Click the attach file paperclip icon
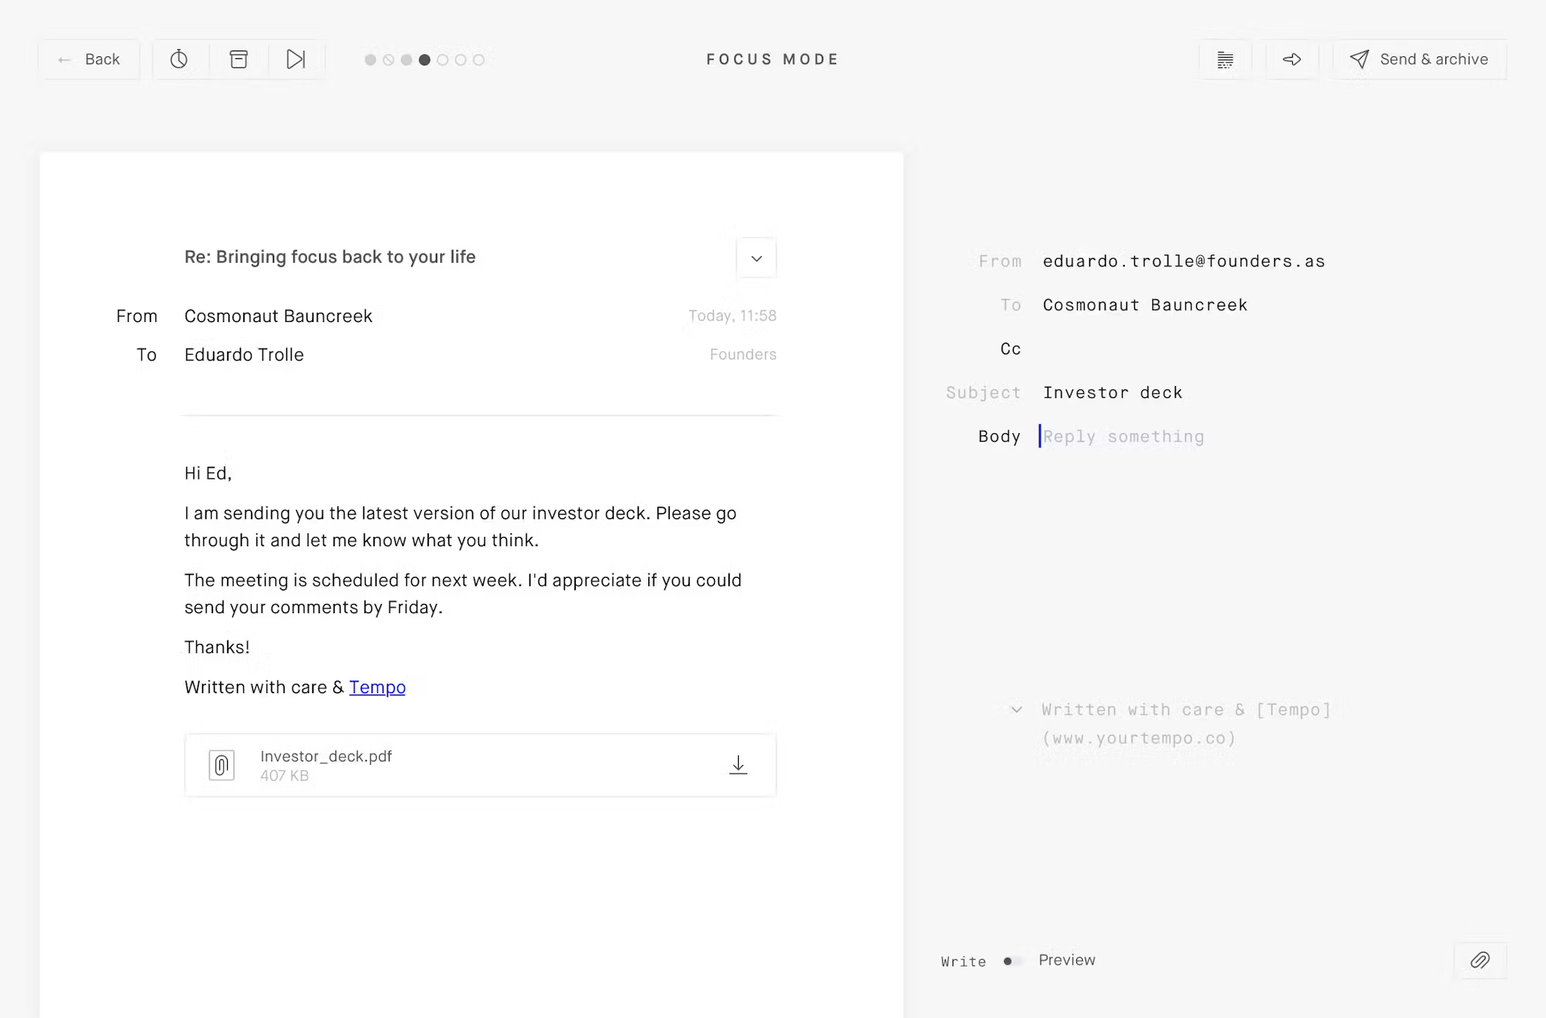Viewport: 1546px width, 1018px height. pyautogui.click(x=1480, y=960)
